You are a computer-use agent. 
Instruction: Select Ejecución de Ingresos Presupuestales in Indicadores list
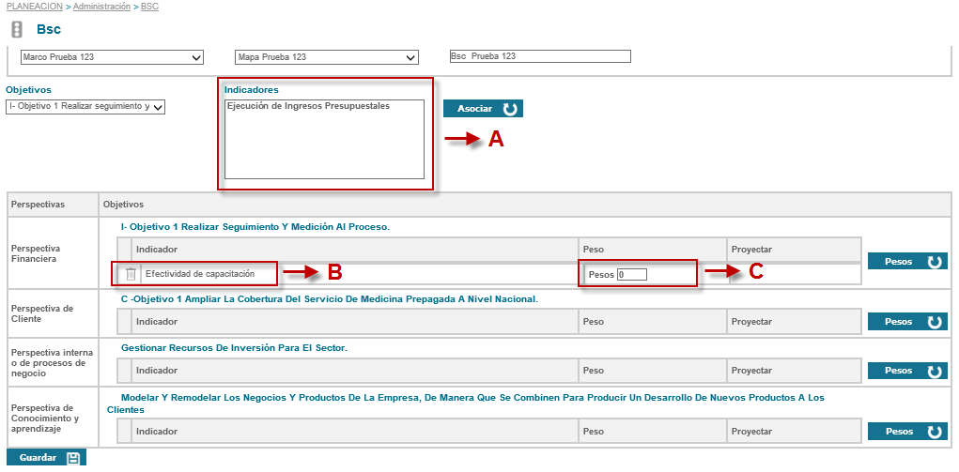(309, 106)
